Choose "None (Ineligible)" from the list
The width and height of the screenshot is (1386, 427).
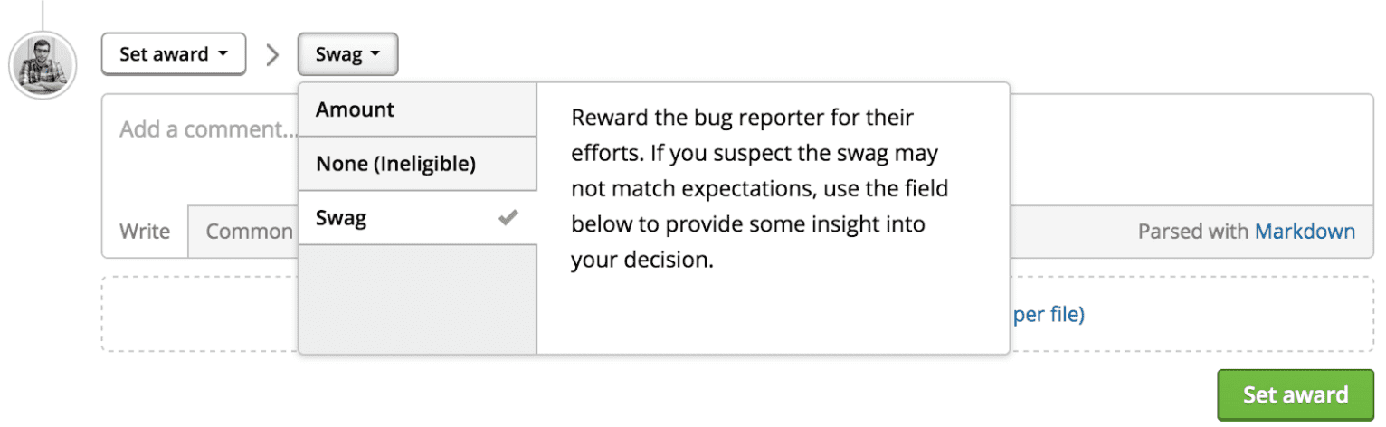(417, 164)
